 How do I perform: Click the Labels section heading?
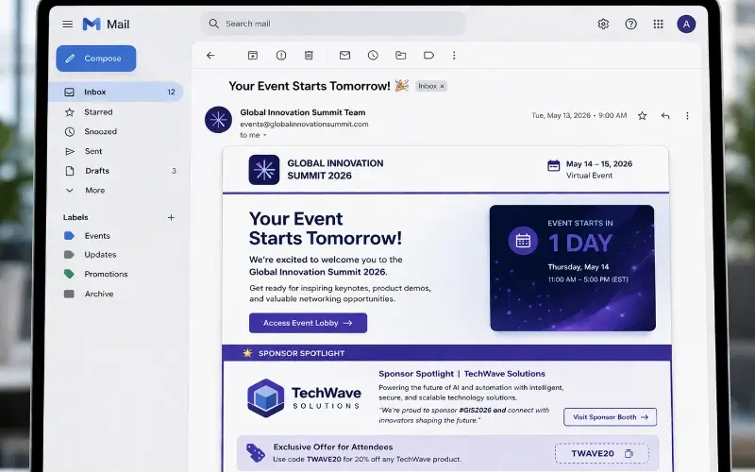tap(75, 217)
